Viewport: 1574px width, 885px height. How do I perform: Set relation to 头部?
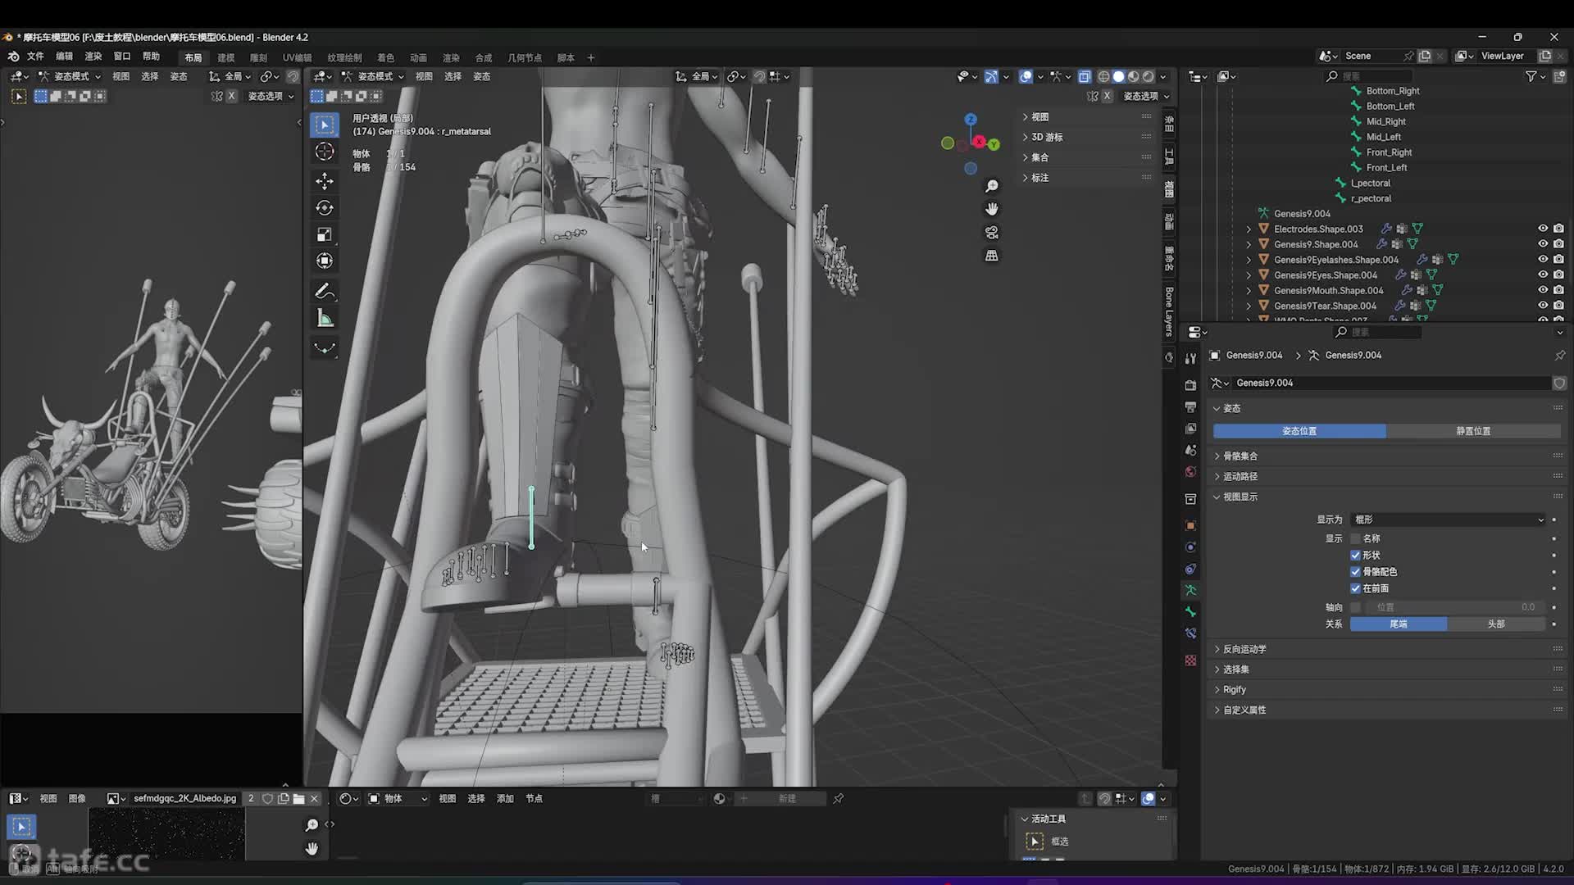1496,624
